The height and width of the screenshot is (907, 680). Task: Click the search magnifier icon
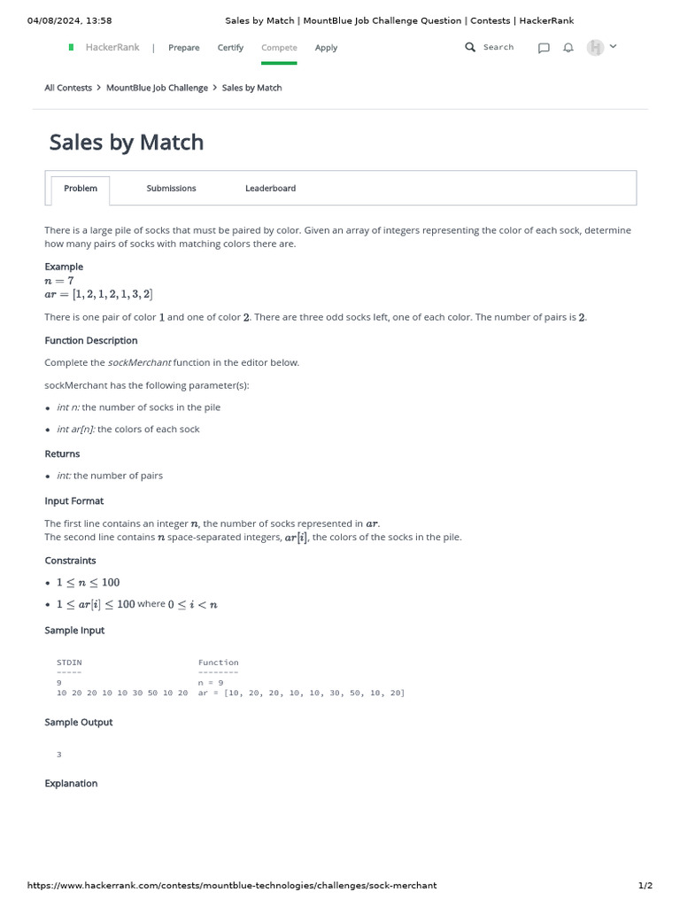[x=470, y=48]
